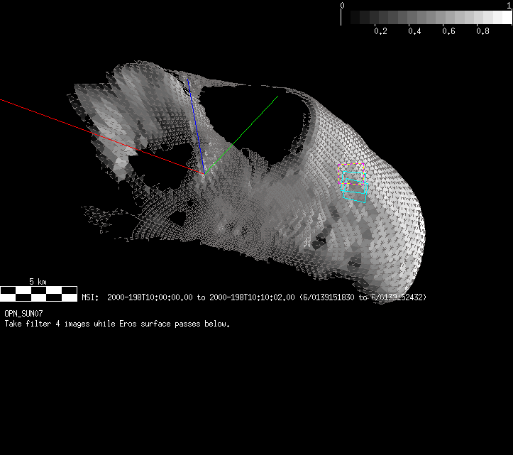Click the MSI time range text
Screen dimensions: 513x455
click(x=254, y=297)
